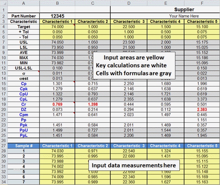Click the Target value 1.500 cell
The image size is (220, 185).
click(x=166, y=27)
